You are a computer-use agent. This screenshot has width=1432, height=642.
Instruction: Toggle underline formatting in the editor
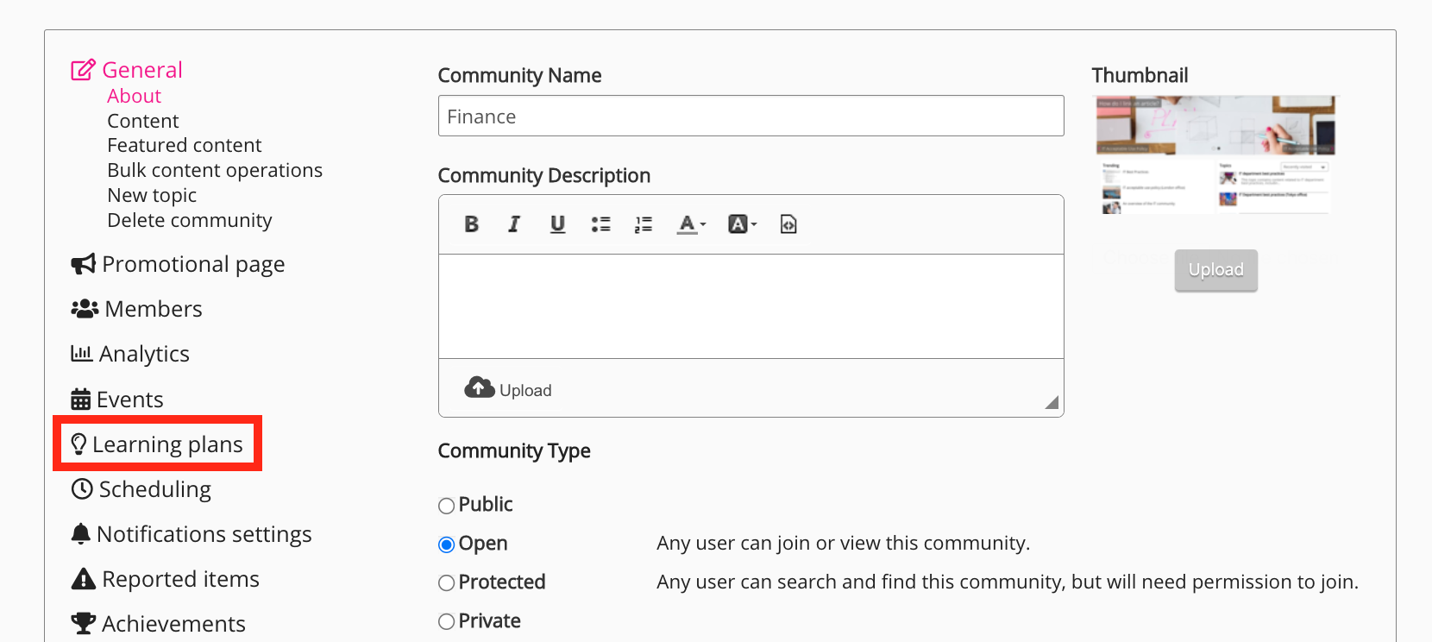pos(557,224)
